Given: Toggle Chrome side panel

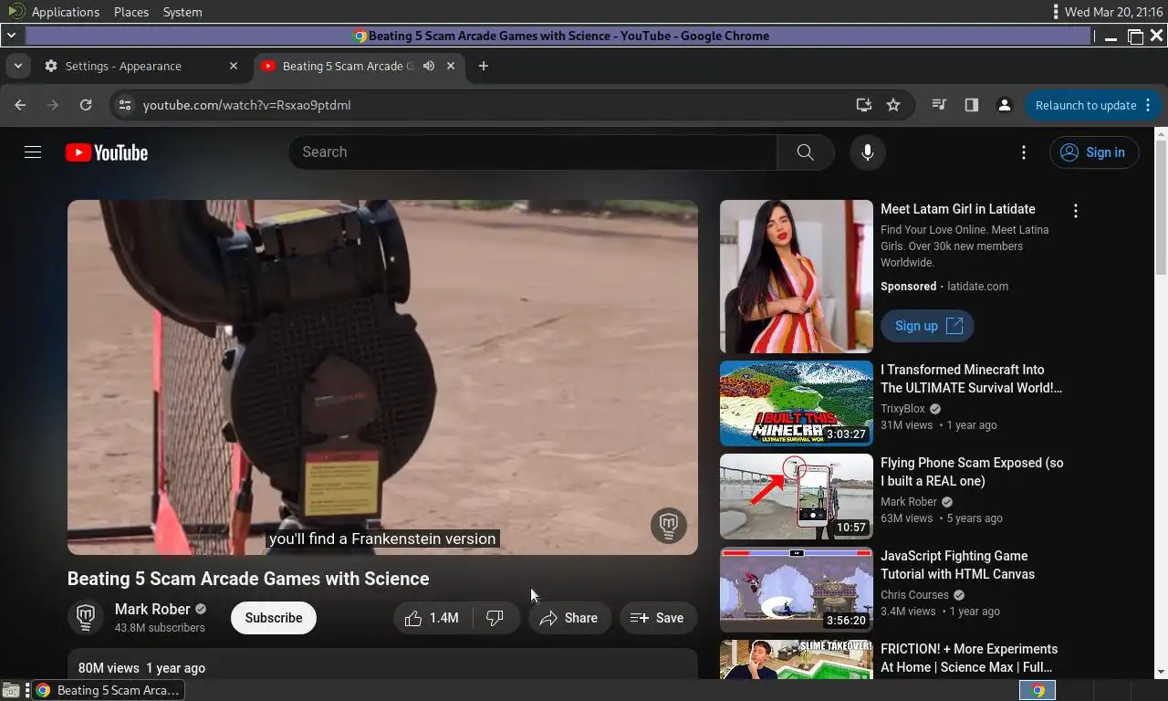Looking at the screenshot, I should click(971, 105).
